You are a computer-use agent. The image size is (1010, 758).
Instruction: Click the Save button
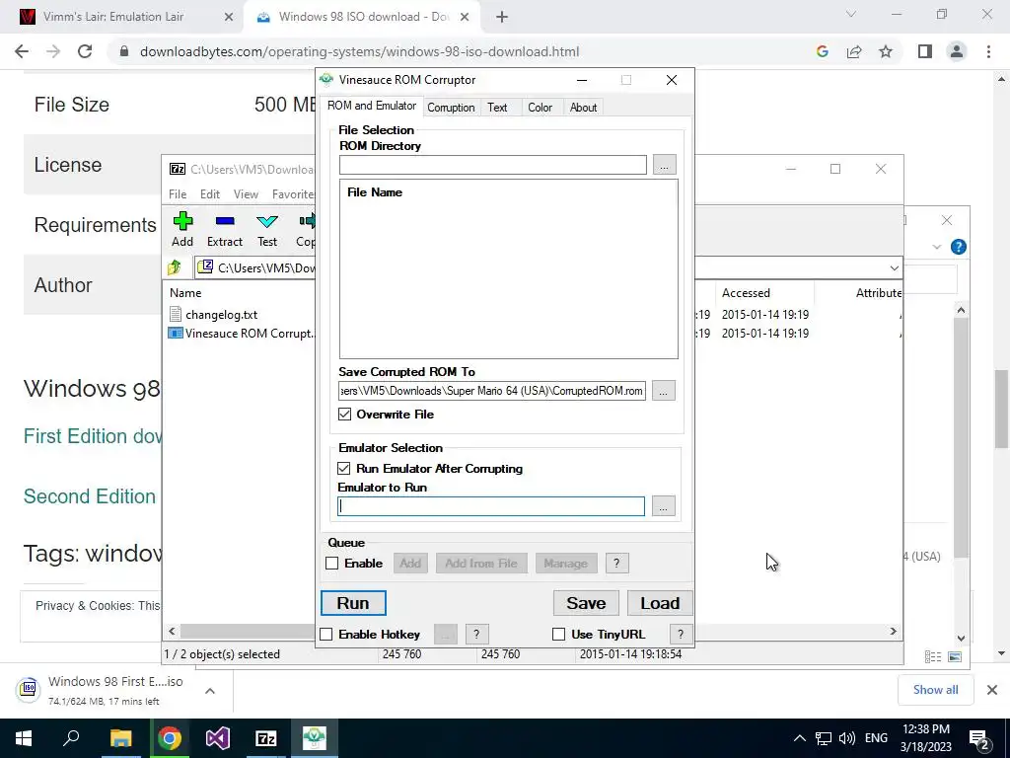click(586, 603)
